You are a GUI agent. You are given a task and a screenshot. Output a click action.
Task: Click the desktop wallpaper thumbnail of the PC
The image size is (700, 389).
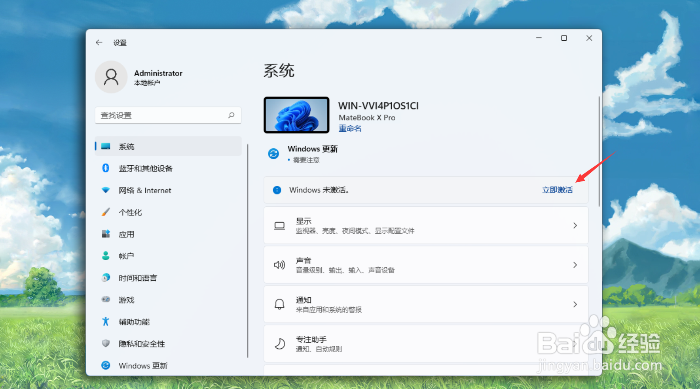click(x=296, y=115)
